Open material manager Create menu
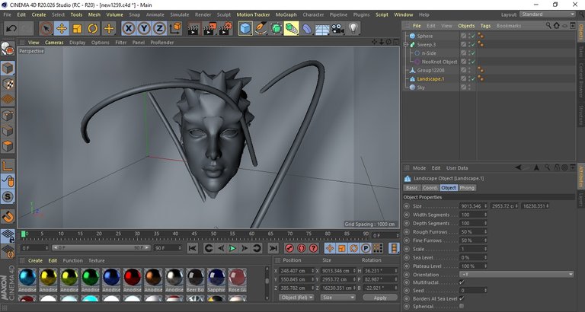This screenshot has height=312, width=585. (35, 260)
